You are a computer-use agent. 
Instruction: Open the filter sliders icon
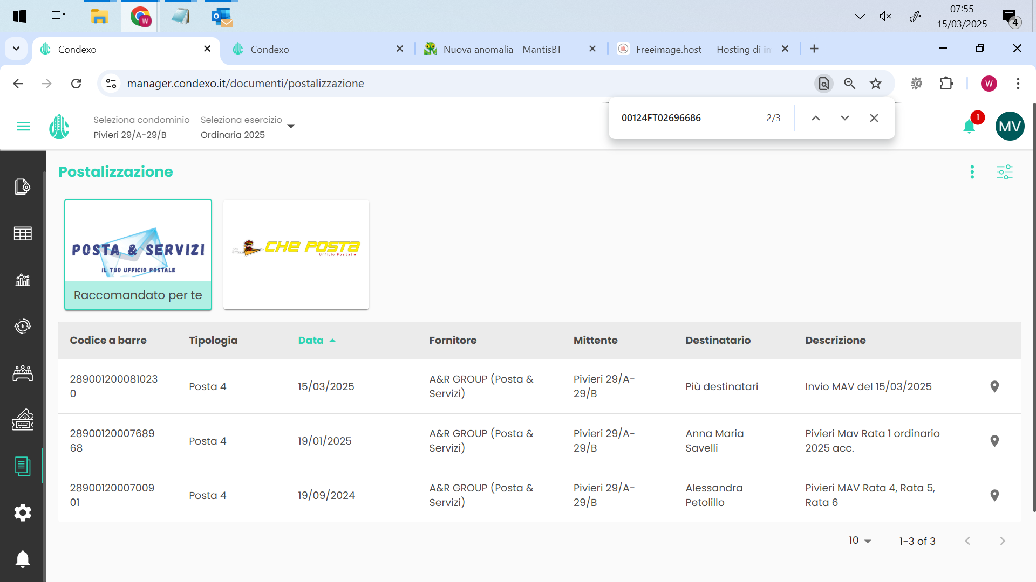pos(1005,172)
